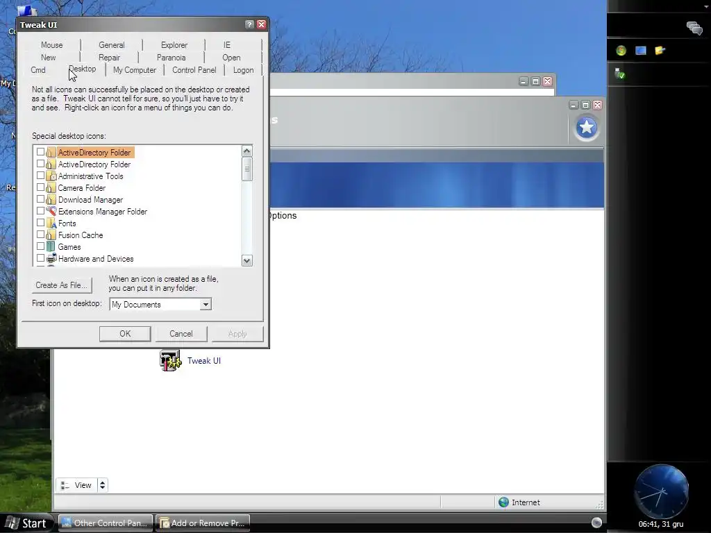Enable Extensions Manager Folder checkbox

[x=40, y=211]
